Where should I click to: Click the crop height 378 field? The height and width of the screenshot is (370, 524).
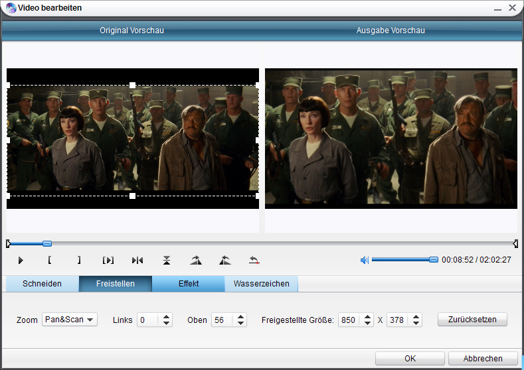[397, 320]
